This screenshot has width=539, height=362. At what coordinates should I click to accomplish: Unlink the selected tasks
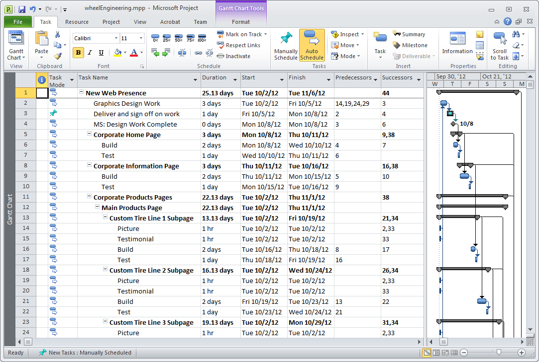[210, 53]
